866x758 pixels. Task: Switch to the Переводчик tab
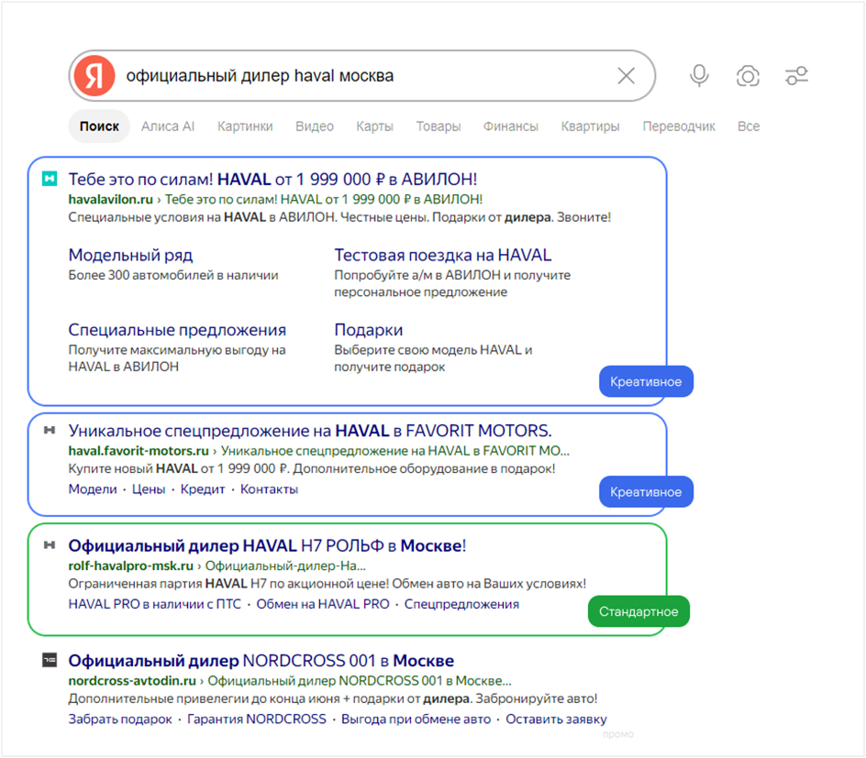pyautogui.click(x=678, y=126)
